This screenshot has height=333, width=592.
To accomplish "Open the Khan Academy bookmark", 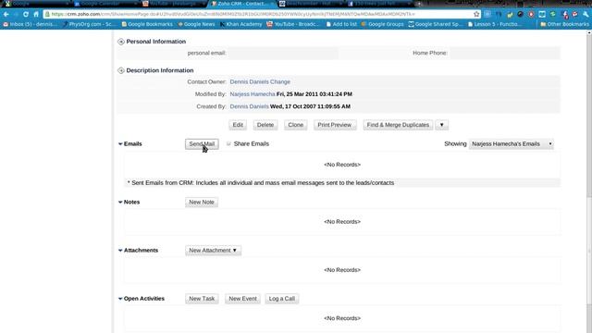I will 240,24.
